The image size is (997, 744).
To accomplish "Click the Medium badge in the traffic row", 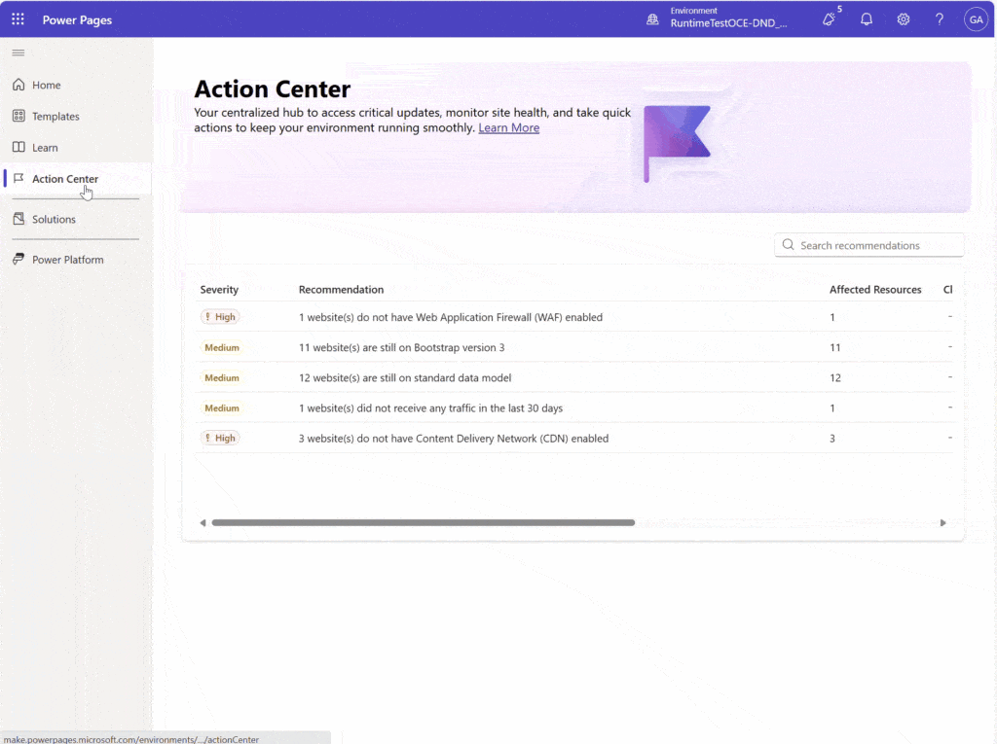I will 222,407.
